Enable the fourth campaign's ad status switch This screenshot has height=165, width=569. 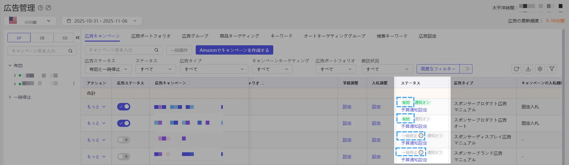124,157
